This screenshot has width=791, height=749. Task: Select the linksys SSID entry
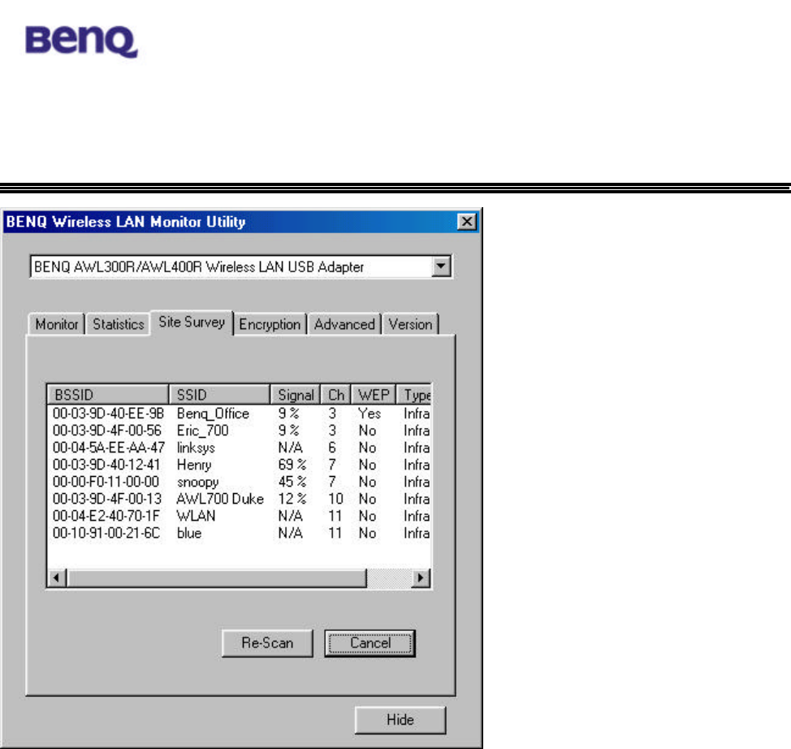click(196, 448)
